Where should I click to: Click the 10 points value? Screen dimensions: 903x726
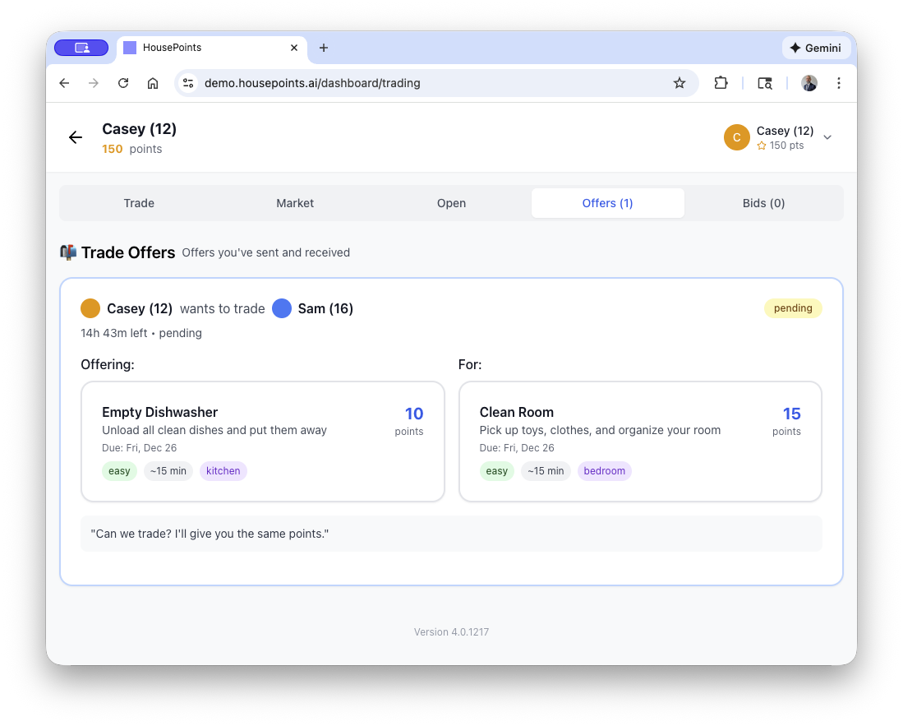(x=413, y=414)
